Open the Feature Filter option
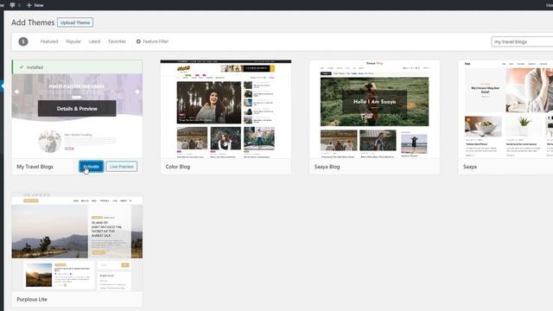The width and height of the screenshot is (553, 311). [152, 41]
